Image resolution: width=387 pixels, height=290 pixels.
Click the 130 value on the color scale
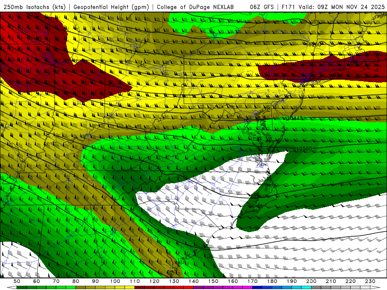tap(174, 281)
